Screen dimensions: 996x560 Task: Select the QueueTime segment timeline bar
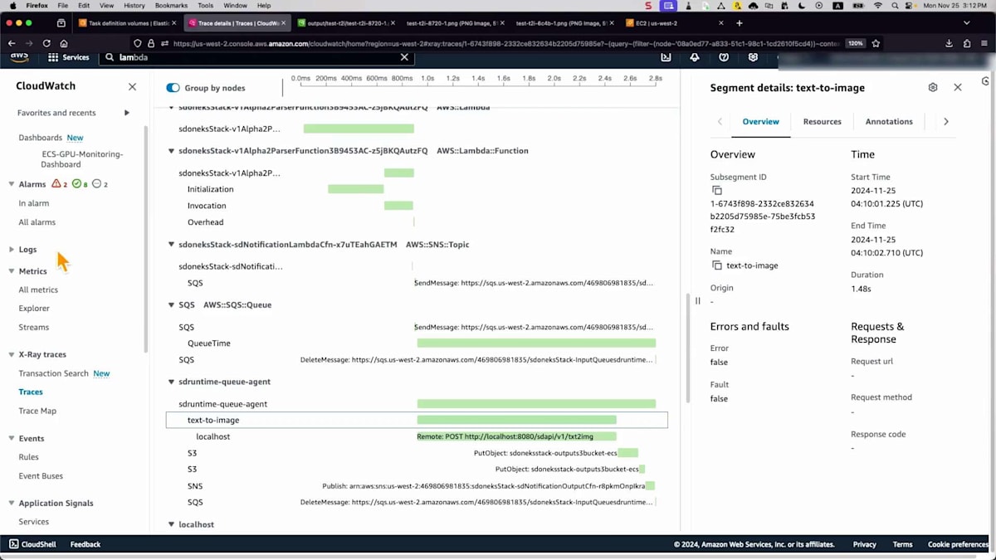pos(536,343)
